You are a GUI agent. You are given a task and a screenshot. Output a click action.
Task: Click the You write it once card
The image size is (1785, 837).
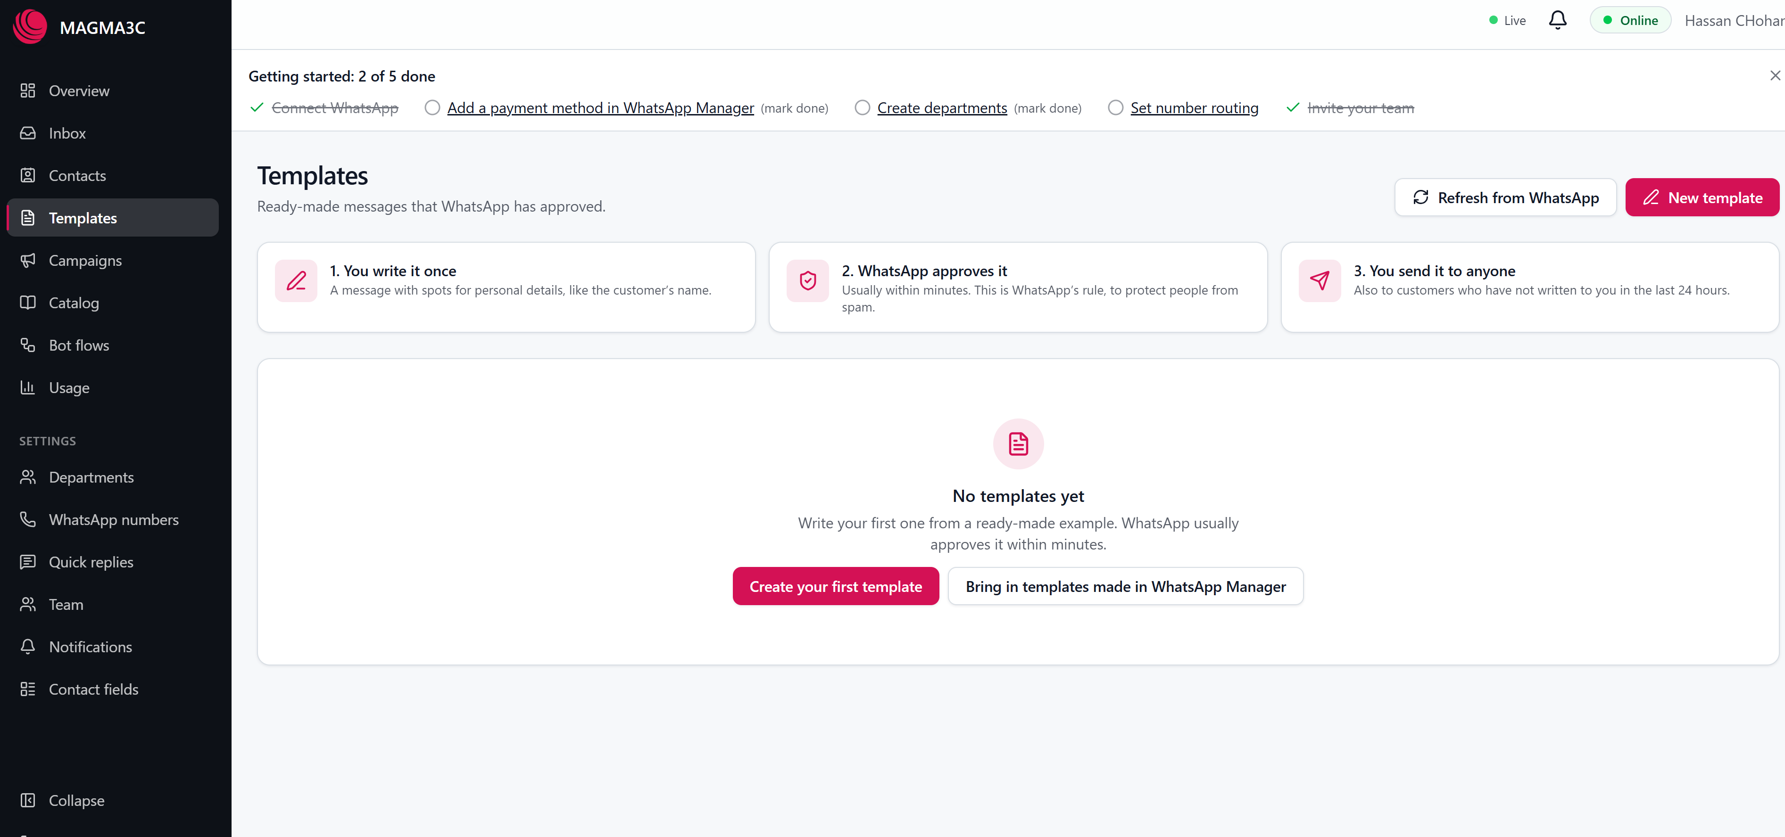point(506,287)
